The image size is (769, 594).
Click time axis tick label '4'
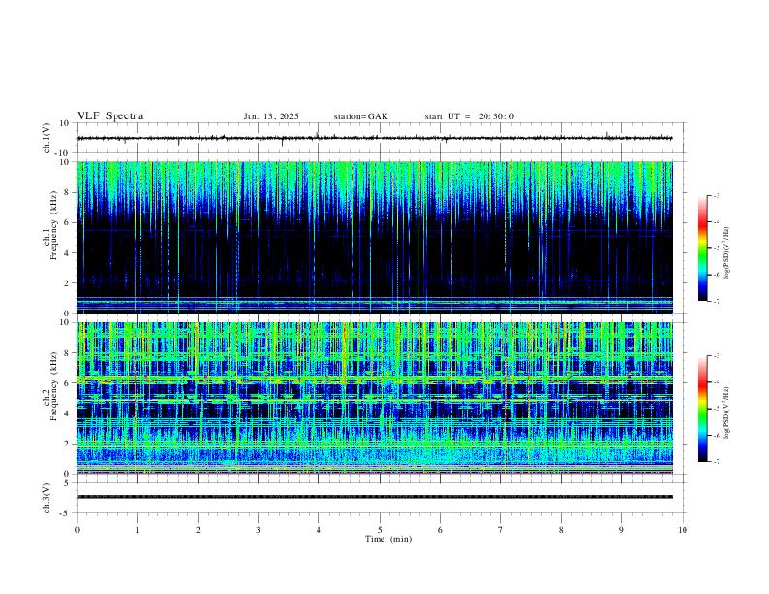coord(318,530)
